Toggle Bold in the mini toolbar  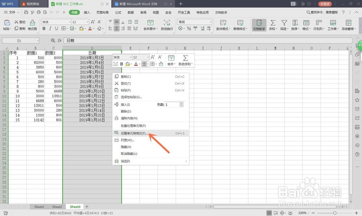(122, 64)
